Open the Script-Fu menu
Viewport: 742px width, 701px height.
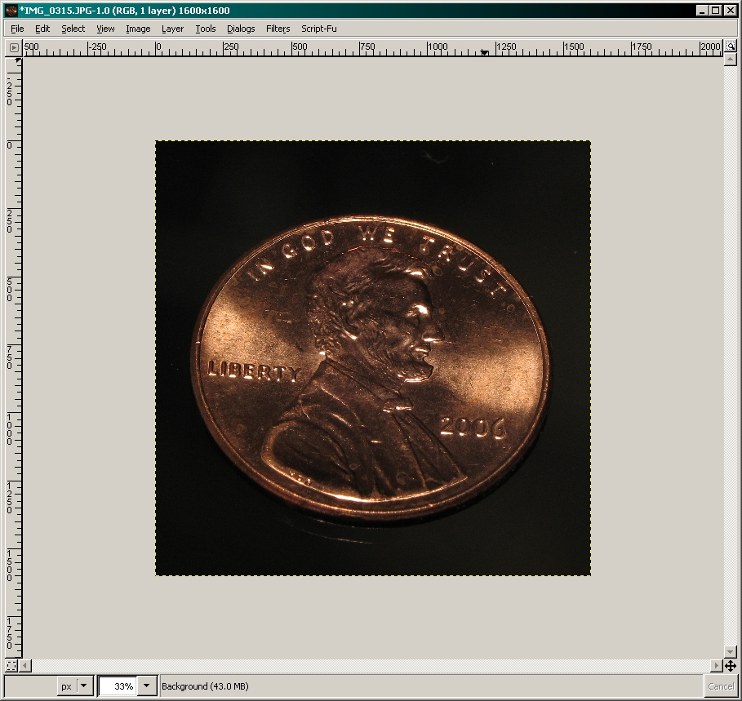pos(318,29)
